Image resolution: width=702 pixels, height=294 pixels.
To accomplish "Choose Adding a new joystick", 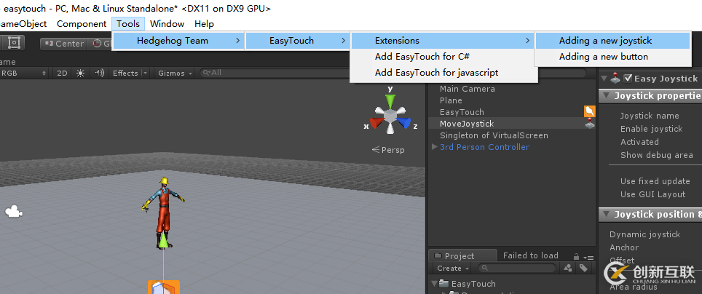I will (612, 41).
